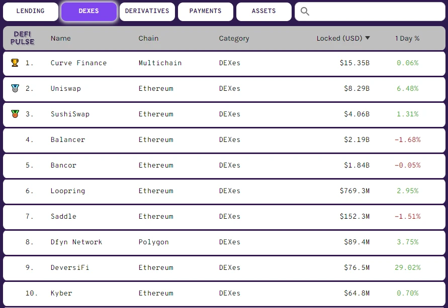Click the 29.02% daily change
The width and height of the screenshot is (448, 308).
408,267
